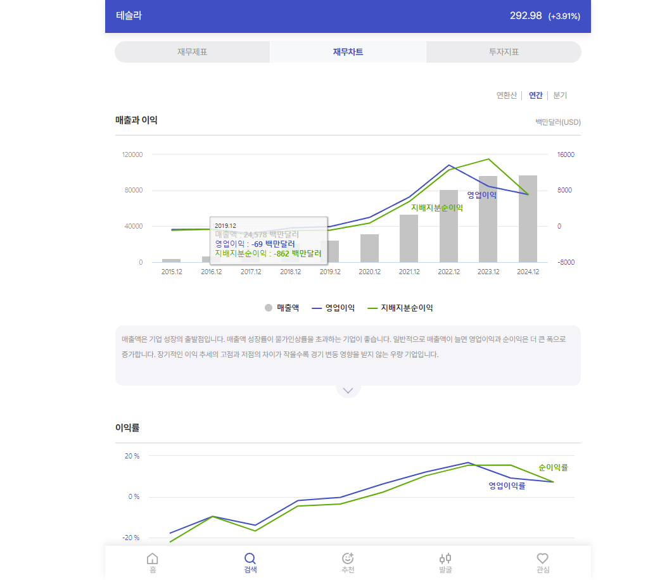Click the 2021.12 revenue bar

[x=409, y=238]
